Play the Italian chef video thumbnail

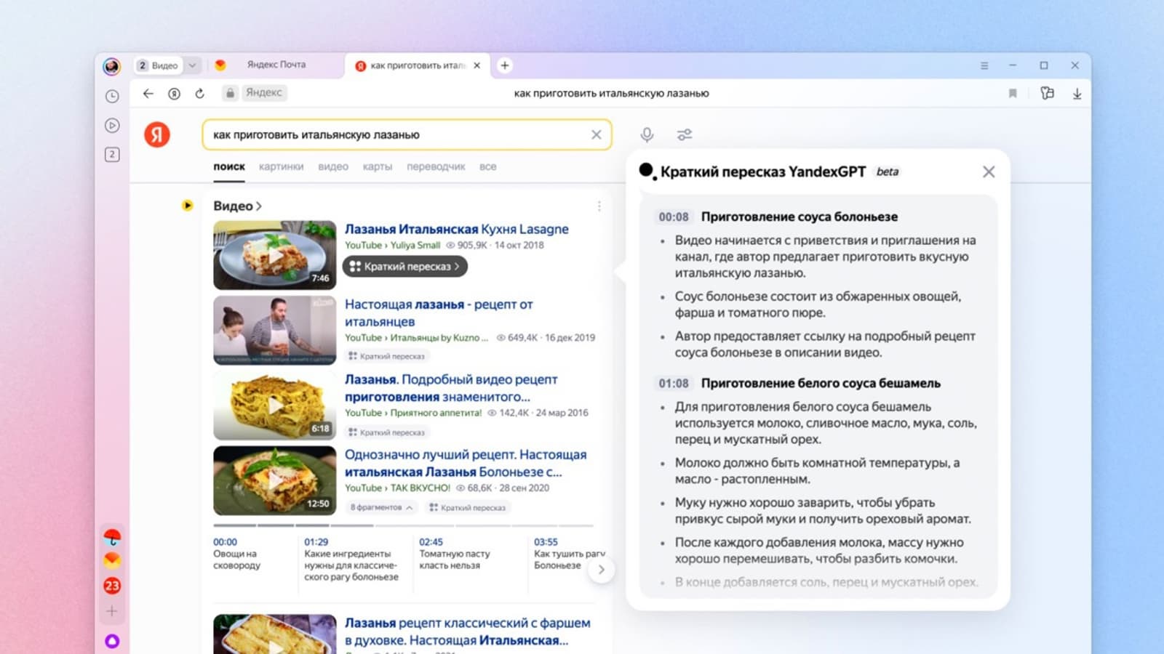click(x=275, y=331)
